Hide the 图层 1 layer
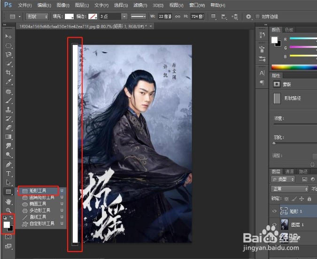This screenshot has height=259, width=317. point(274,224)
